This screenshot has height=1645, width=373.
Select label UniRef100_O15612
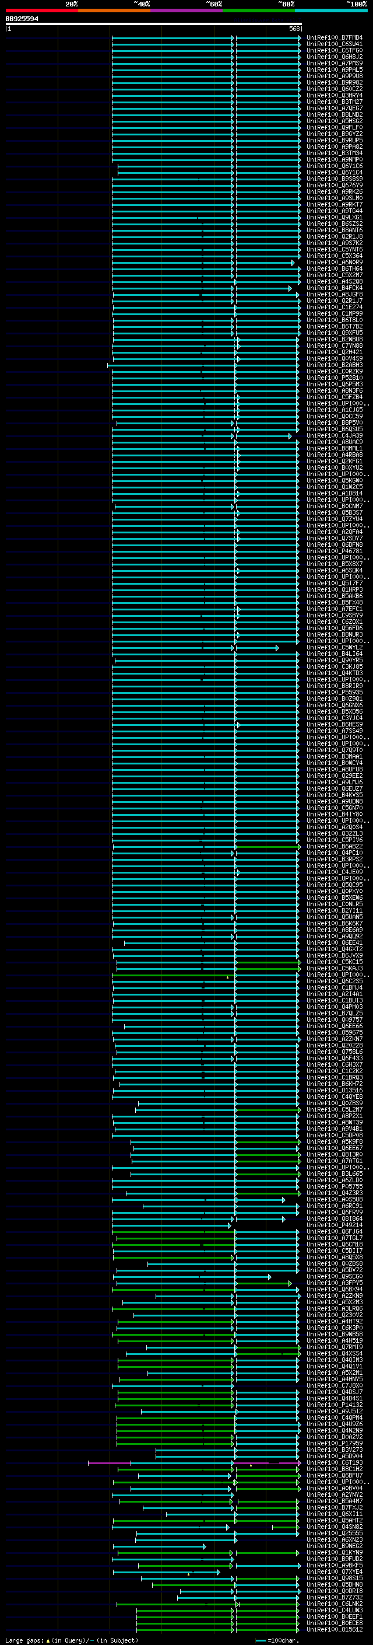click(x=334, y=1630)
